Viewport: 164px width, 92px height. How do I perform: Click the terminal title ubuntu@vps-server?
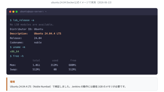point(33,11)
